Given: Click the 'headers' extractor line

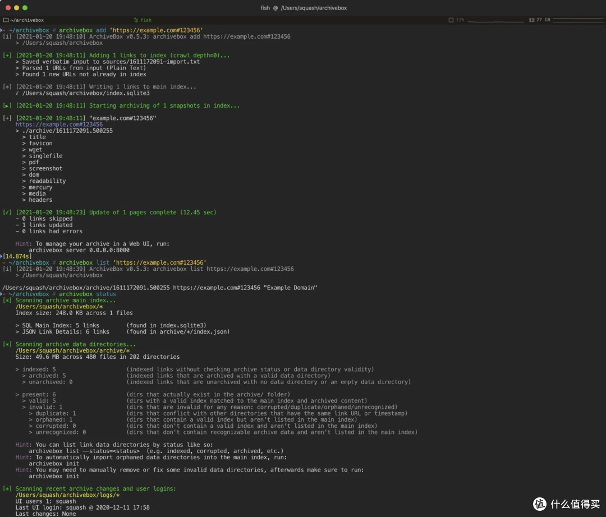Looking at the screenshot, I should coord(37,200).
